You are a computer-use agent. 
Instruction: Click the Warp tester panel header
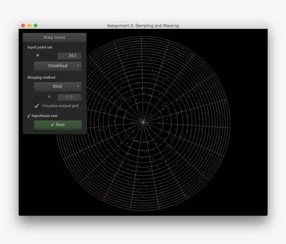(55, 37)
